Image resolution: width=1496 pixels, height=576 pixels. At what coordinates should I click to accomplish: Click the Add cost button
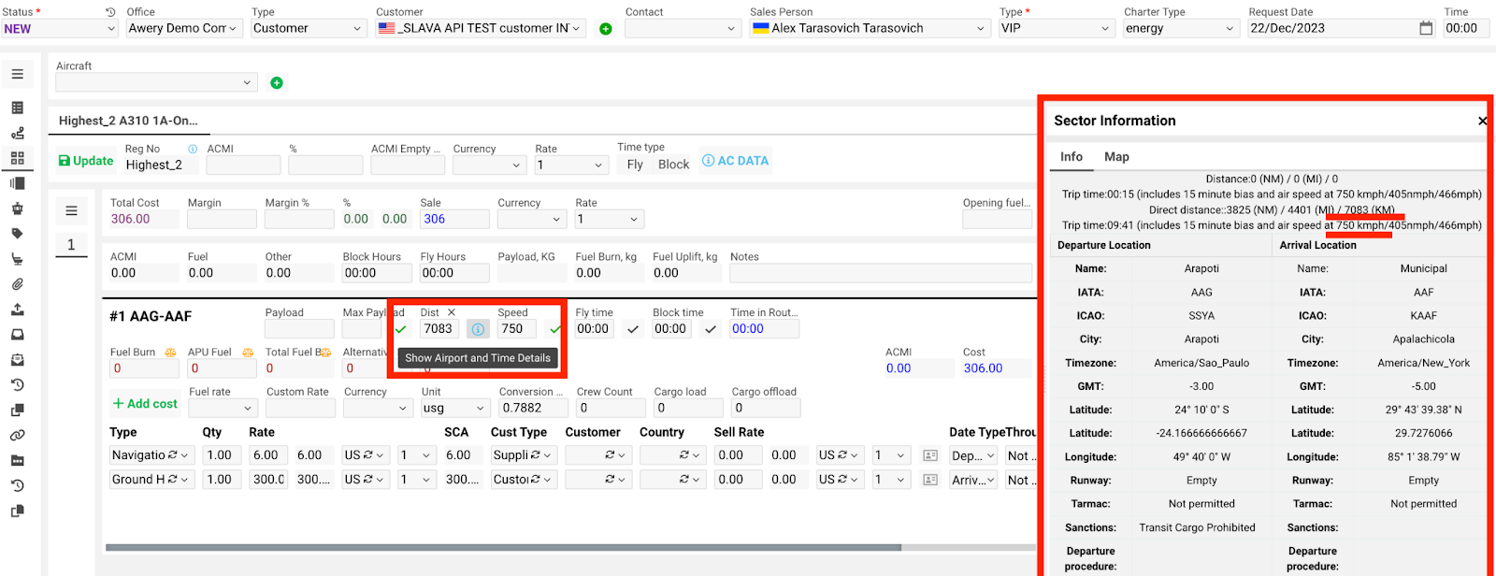145,404
